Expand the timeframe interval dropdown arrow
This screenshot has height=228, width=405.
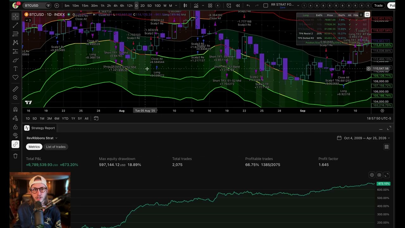pyautogui.click(x=176, y=6)
